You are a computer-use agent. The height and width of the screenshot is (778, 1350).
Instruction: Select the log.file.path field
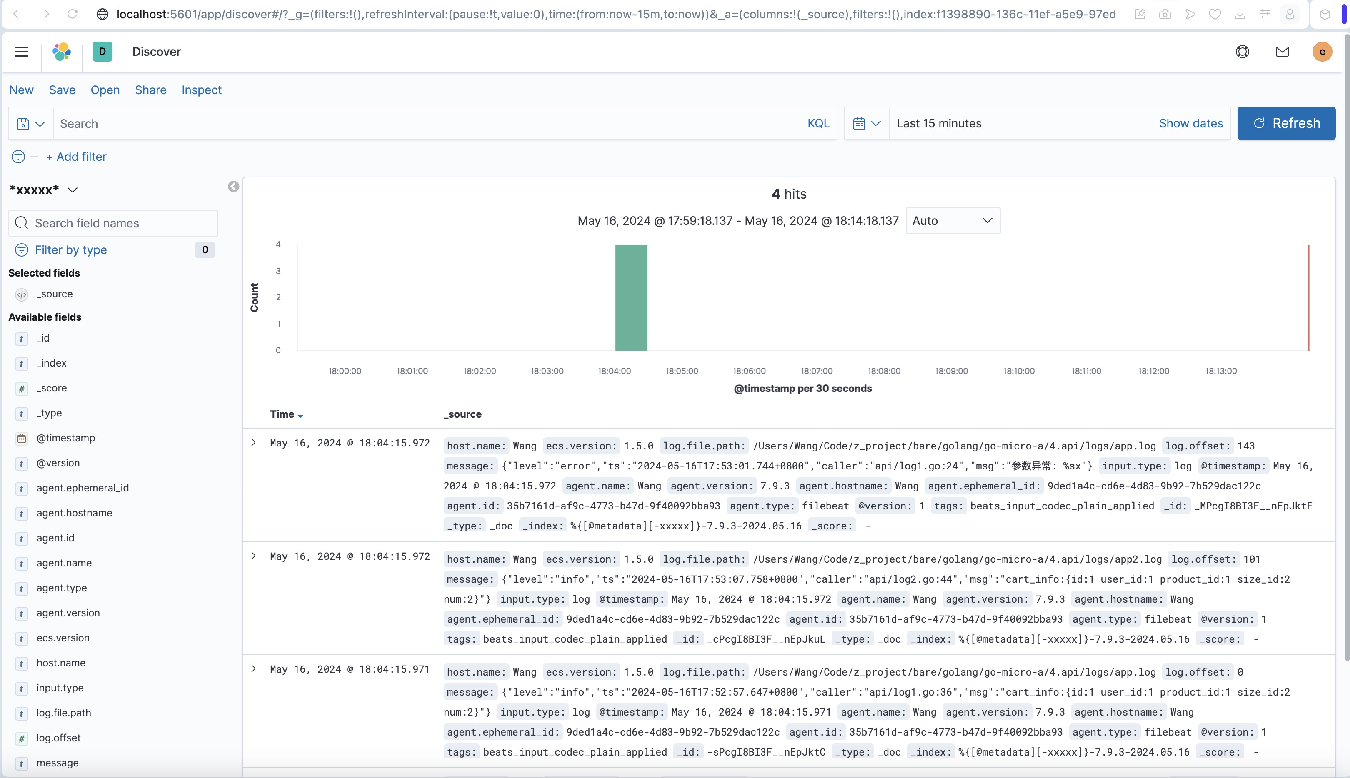click(64, 713)
